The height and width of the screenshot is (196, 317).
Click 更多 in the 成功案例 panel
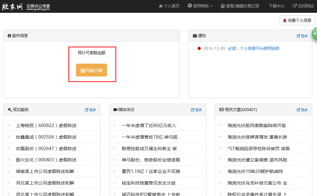point(90,110)
